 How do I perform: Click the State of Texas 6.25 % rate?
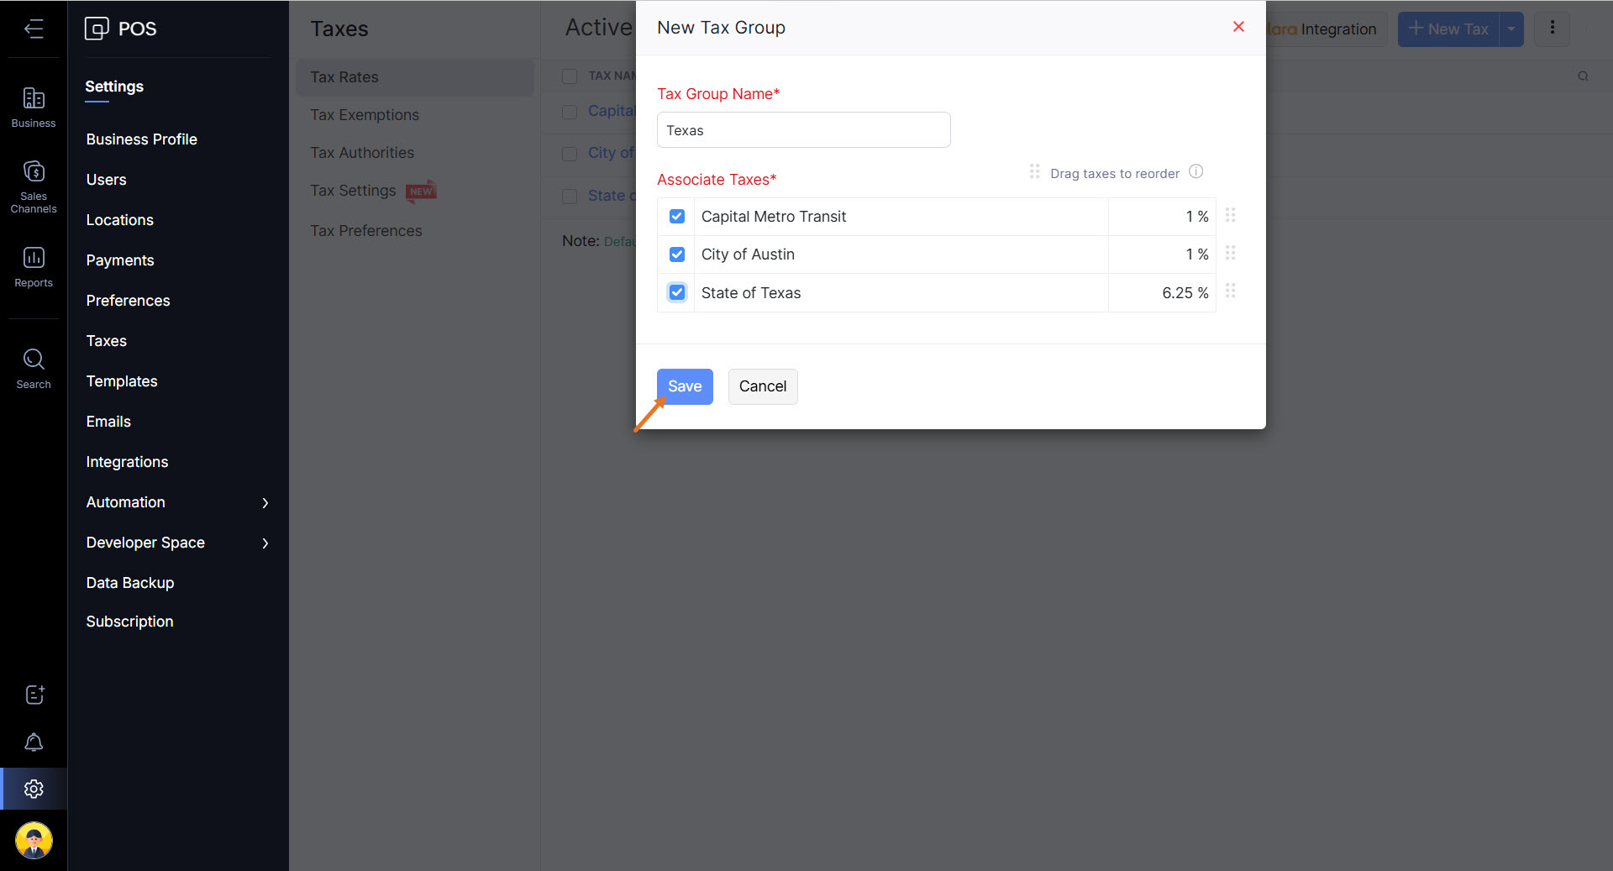click(x=1185, y=293)
